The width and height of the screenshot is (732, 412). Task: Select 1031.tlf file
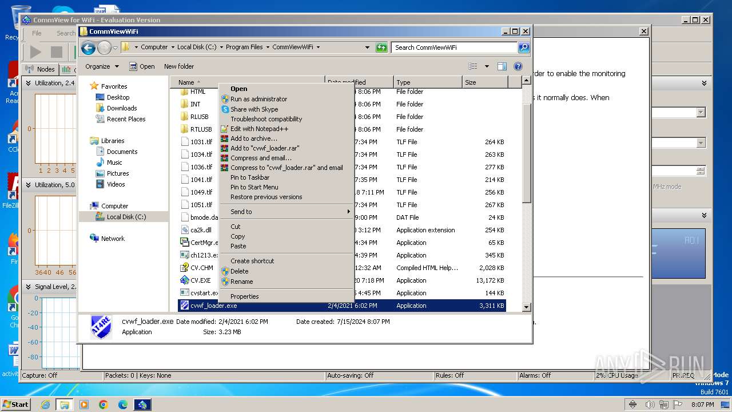(x=201, y=142)
